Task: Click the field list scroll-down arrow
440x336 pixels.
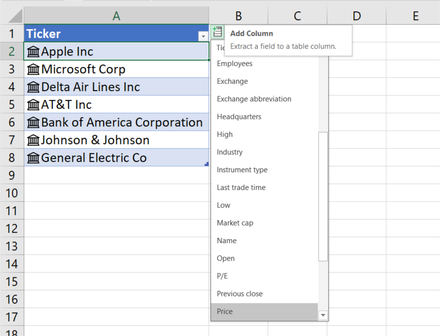Action: pyautogui.click(x=323, y=315)
